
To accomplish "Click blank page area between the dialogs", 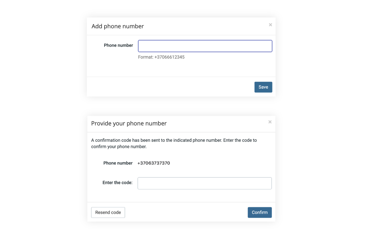I will coord(181,106).
